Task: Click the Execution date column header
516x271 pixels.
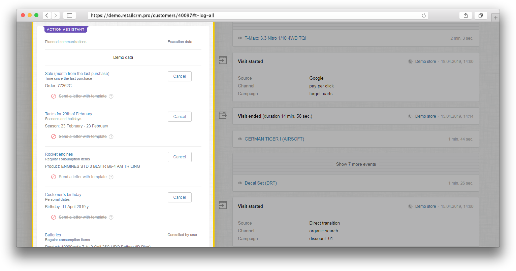Action: point(180,42)
